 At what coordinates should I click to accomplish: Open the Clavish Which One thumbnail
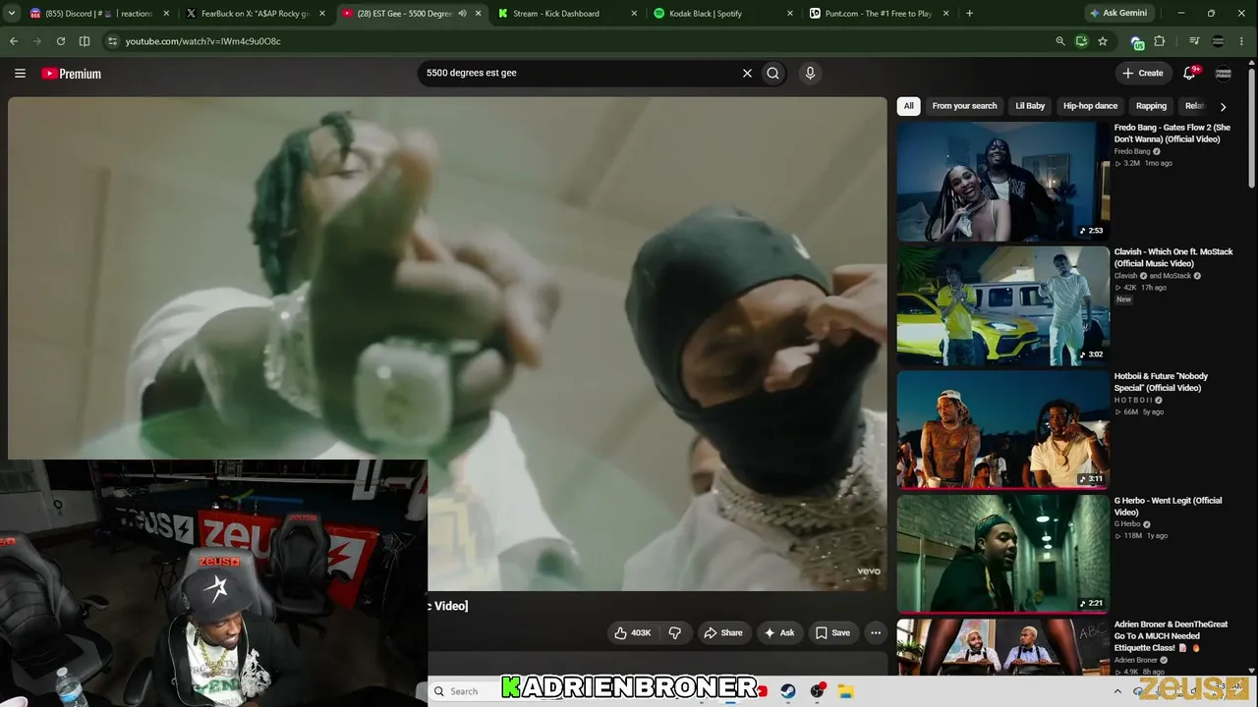[x=1002, y=305]
